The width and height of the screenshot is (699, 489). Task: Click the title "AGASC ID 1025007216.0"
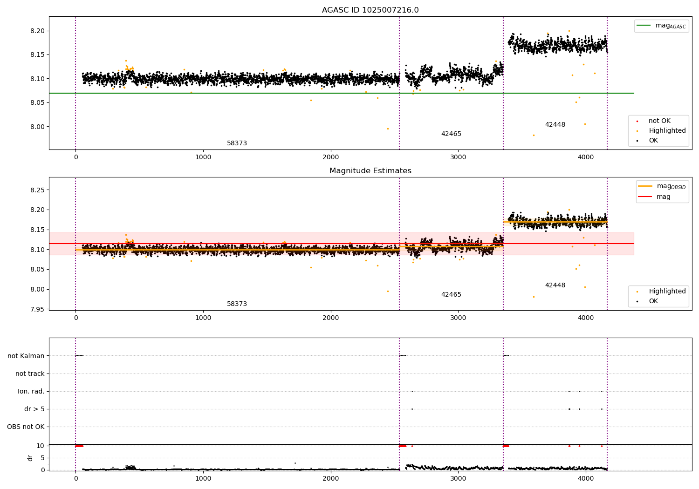370,10
